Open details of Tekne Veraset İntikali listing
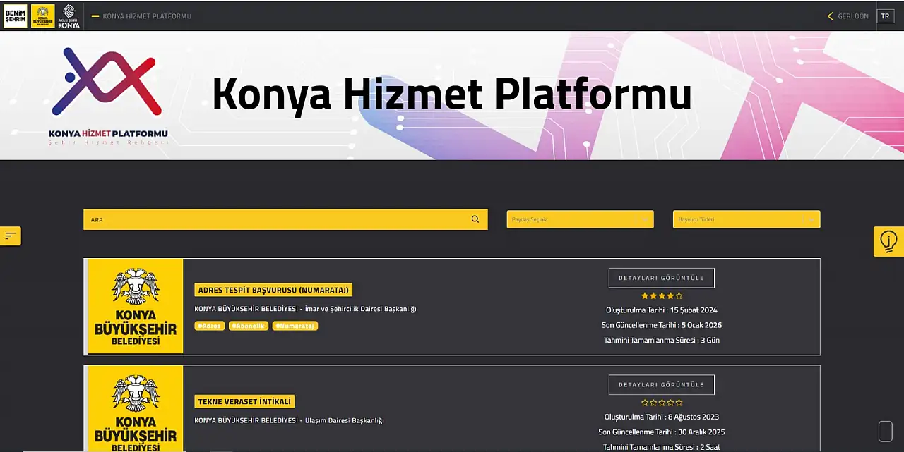 click(661, 384)
